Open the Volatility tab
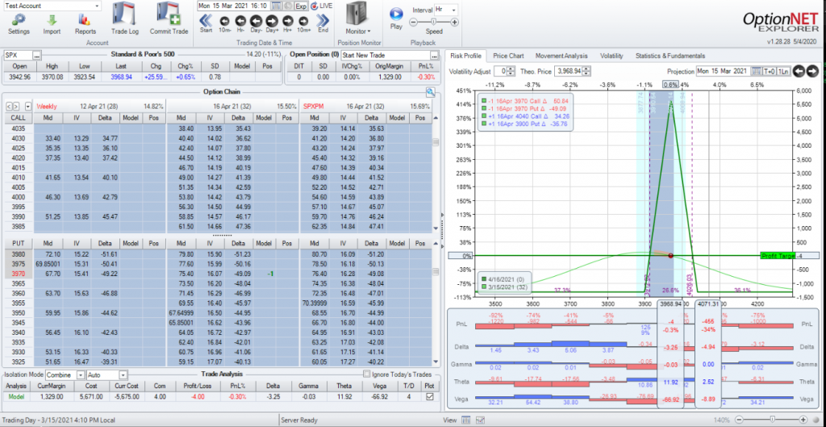Viewport: 826px width, 427px height. [x=611, y=56]
